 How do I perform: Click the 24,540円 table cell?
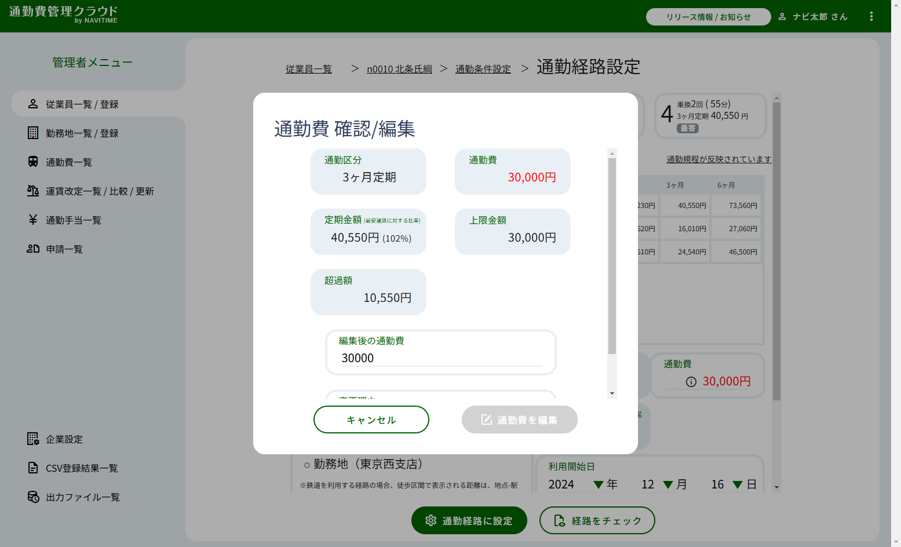point(685,252)
